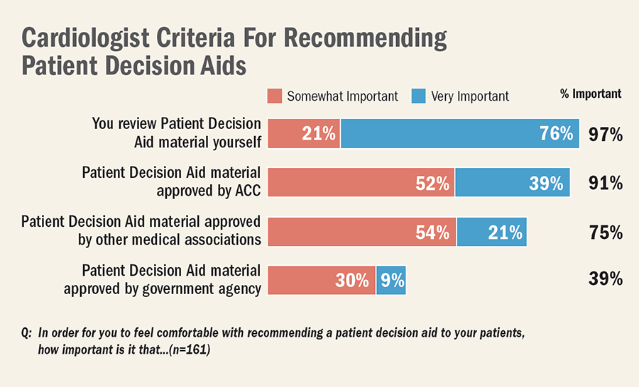The image size is (639, 387).
Task: Click the red 21% segment in the top bar
Action: (304, 133)
